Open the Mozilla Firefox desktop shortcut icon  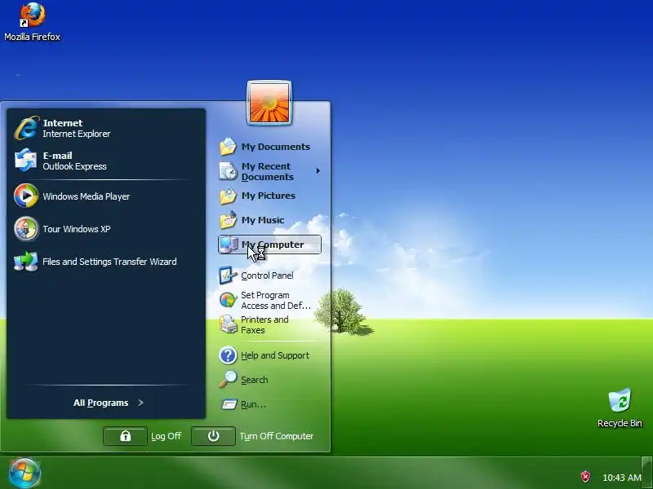coord(33,15)
